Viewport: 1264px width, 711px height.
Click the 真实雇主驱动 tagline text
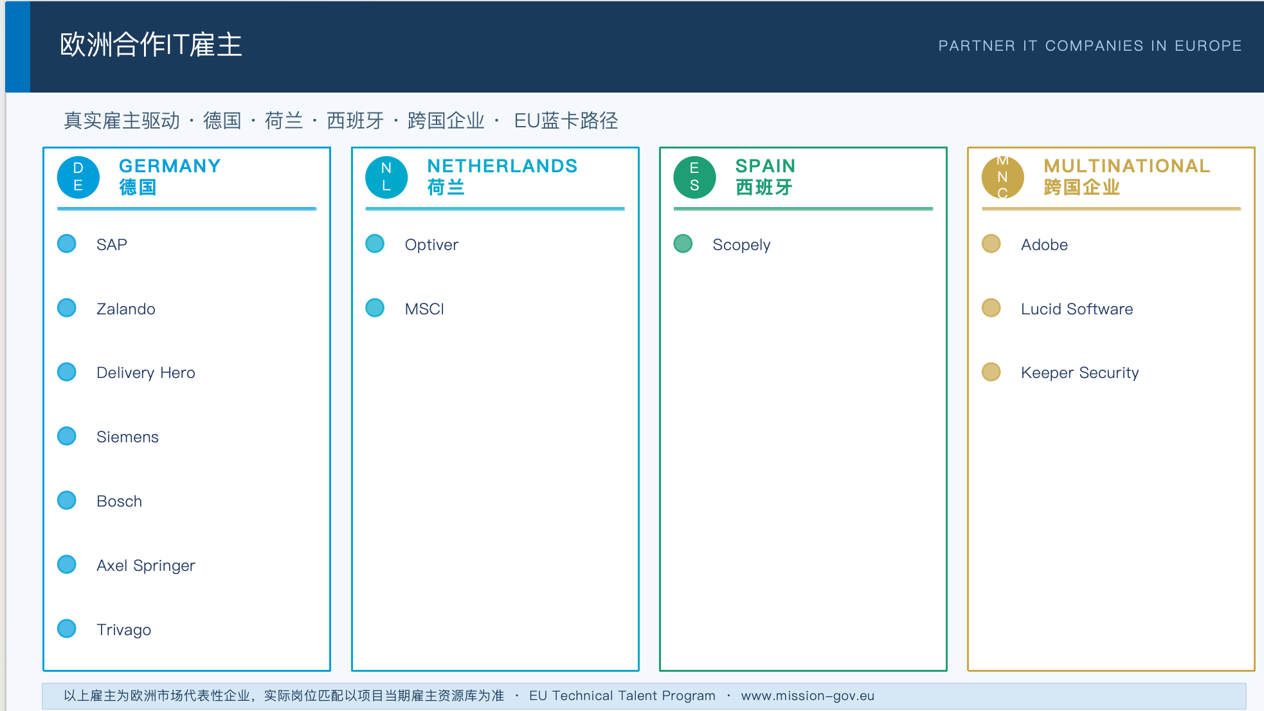point(122,121)
